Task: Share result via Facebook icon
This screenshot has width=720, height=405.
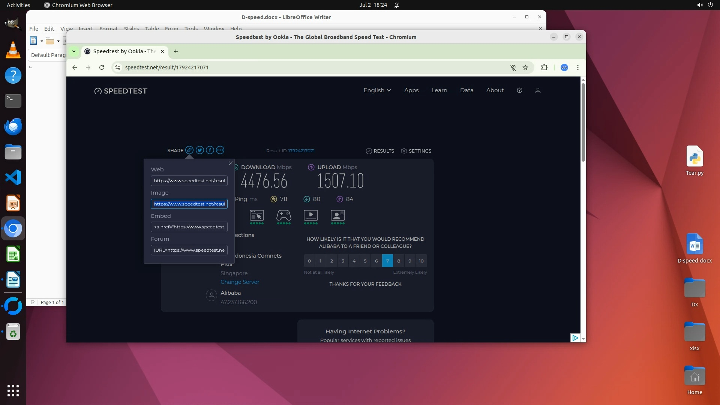Action: coord(210,150)
